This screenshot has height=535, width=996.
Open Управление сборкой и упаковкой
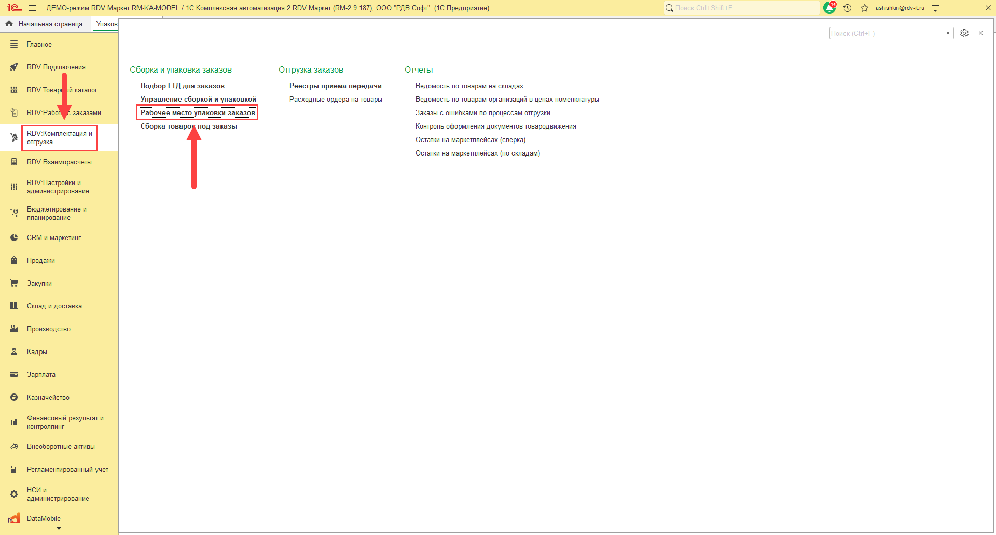click(x=198, y=99)
